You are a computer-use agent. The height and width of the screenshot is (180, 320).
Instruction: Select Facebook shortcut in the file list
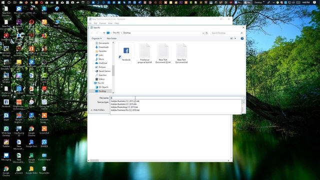(126, 52)
